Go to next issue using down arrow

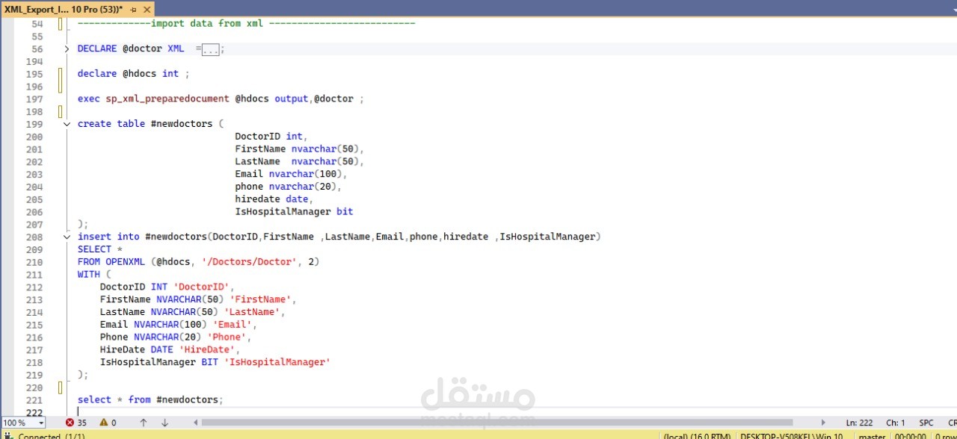(165, 423)
